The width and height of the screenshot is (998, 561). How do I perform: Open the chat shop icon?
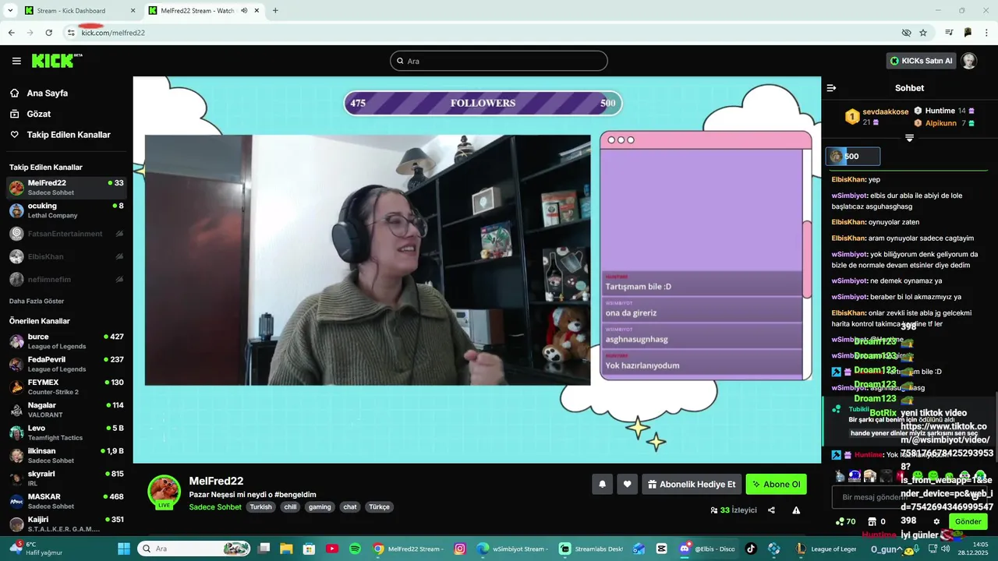[872, 521]
